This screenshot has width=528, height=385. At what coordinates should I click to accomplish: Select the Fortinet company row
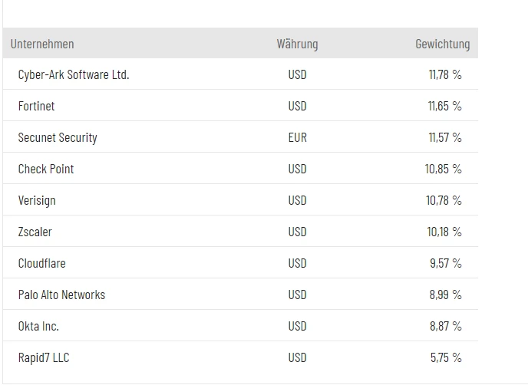pyautogui.click(x=37, y=107)
